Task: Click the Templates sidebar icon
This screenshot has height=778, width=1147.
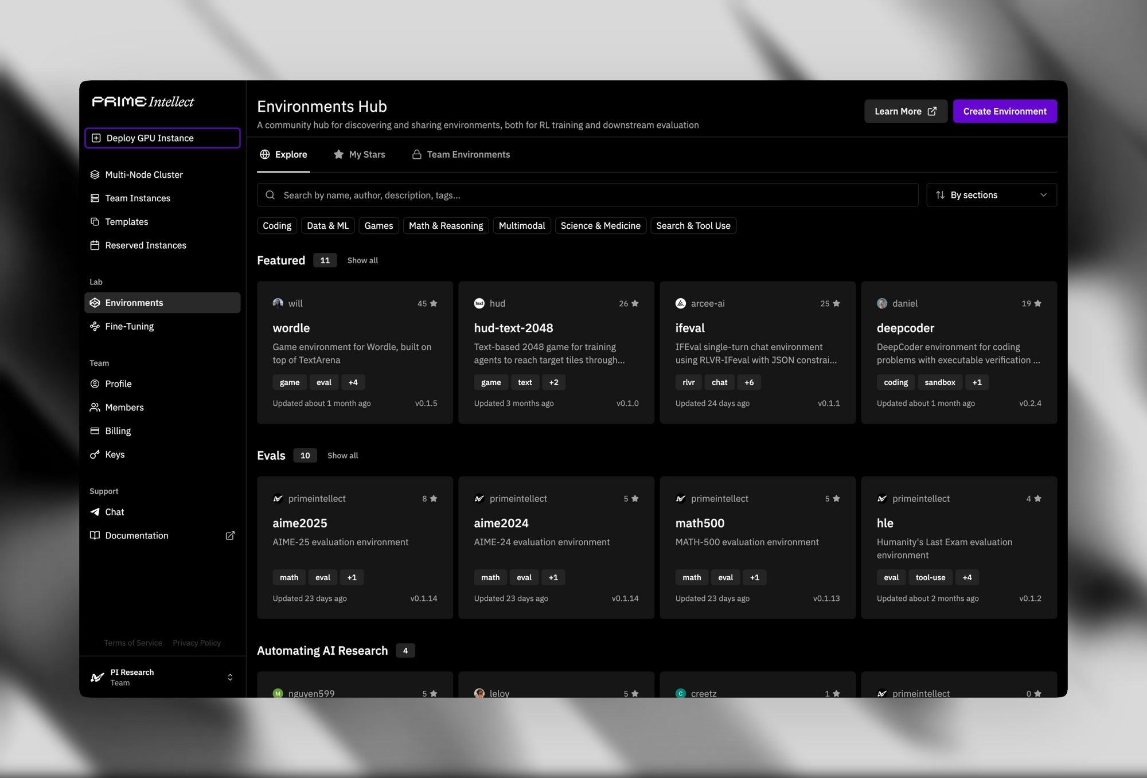Action: pyautogui.click(x=95, y=222)
